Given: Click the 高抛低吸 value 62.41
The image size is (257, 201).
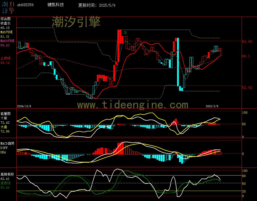Looking at the screenshot, I should pos(5,179).
